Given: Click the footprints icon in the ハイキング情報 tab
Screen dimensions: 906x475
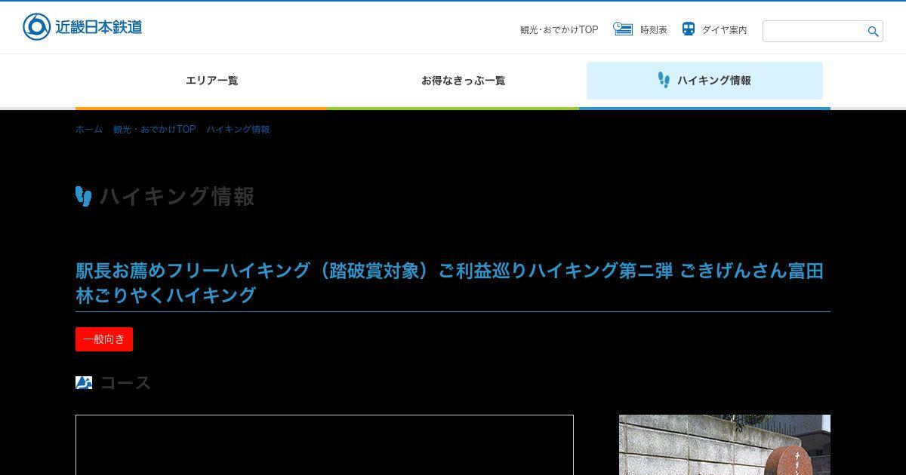Looking at the screenshot, I should point(664,80).
